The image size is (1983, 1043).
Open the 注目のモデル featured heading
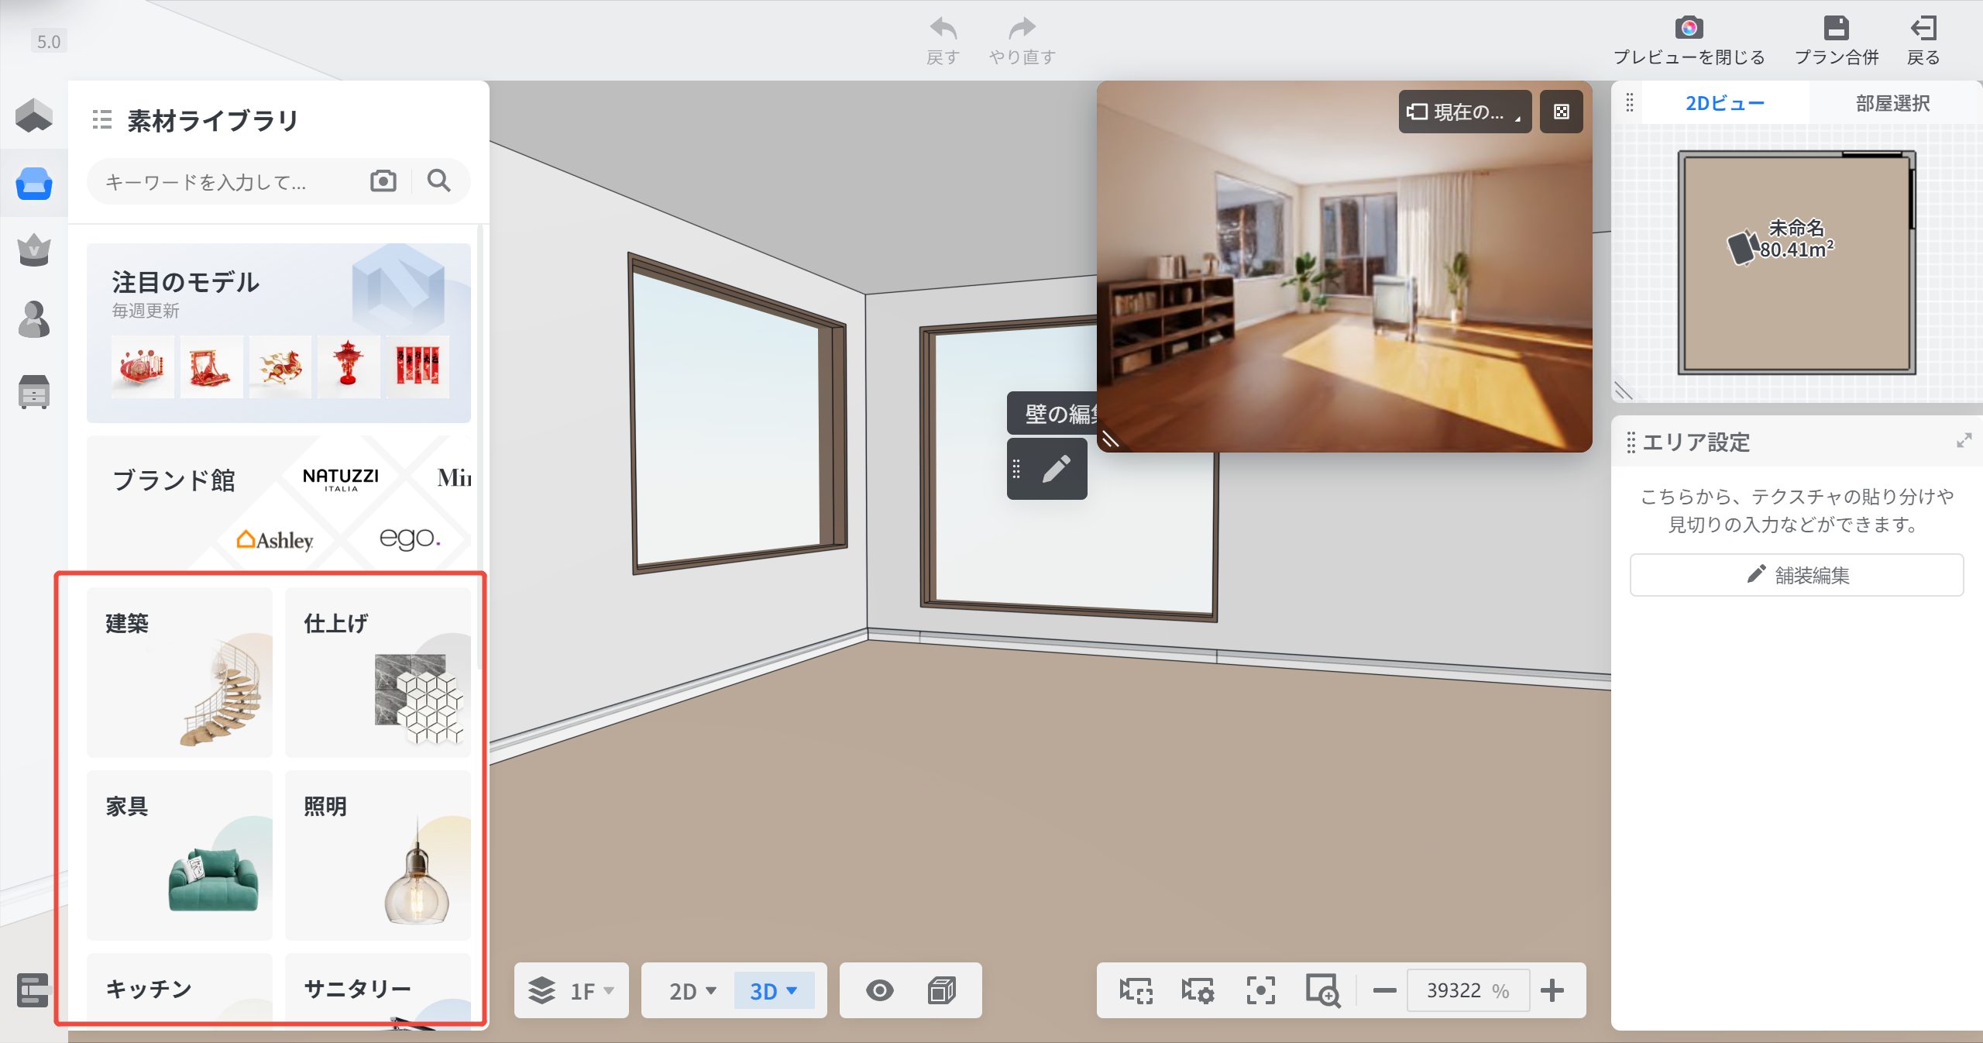pyautogui.click(x=185, y=282)
